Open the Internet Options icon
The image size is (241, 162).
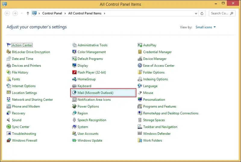(x=9, y=86)
